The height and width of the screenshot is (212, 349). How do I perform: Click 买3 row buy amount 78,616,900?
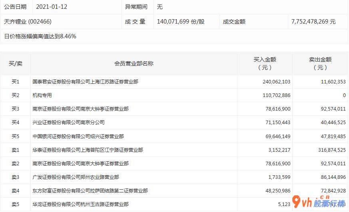[x=278, y=109]
